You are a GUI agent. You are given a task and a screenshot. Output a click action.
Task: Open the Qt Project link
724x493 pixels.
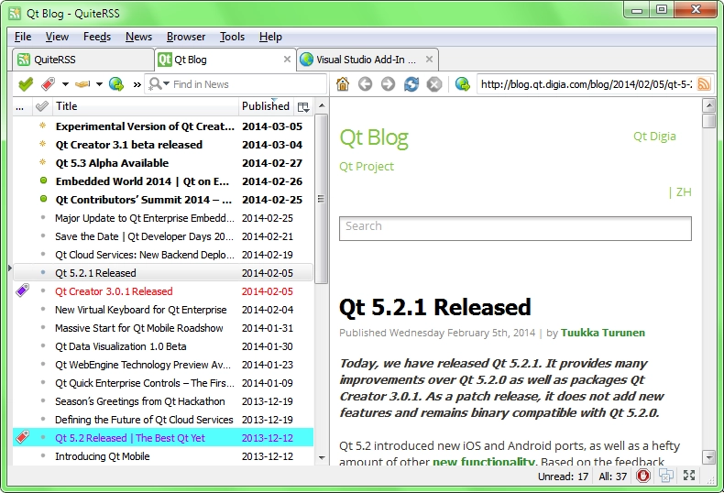click(367, 166)
